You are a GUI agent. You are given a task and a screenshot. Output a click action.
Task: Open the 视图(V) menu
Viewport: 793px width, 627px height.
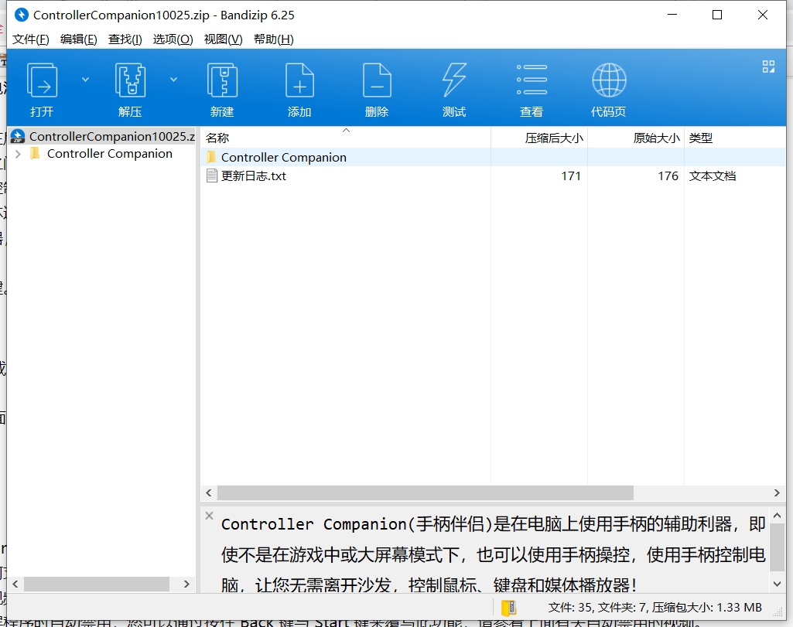tap(223, 39)
